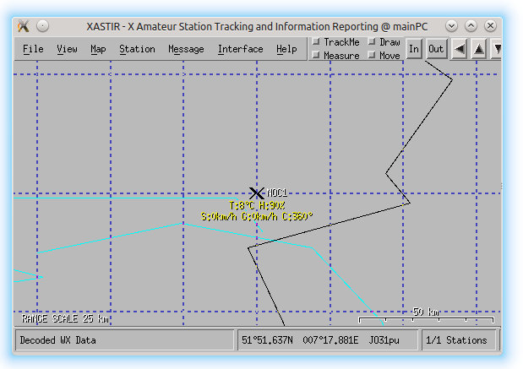Expand the View menu
This screenshot has height=369, width=523.
point(67,49)
